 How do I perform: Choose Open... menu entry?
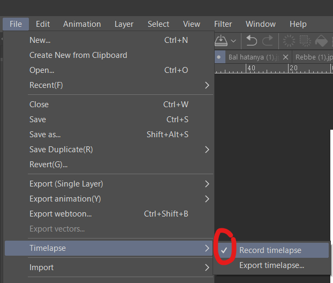click(x=109, y=70)
